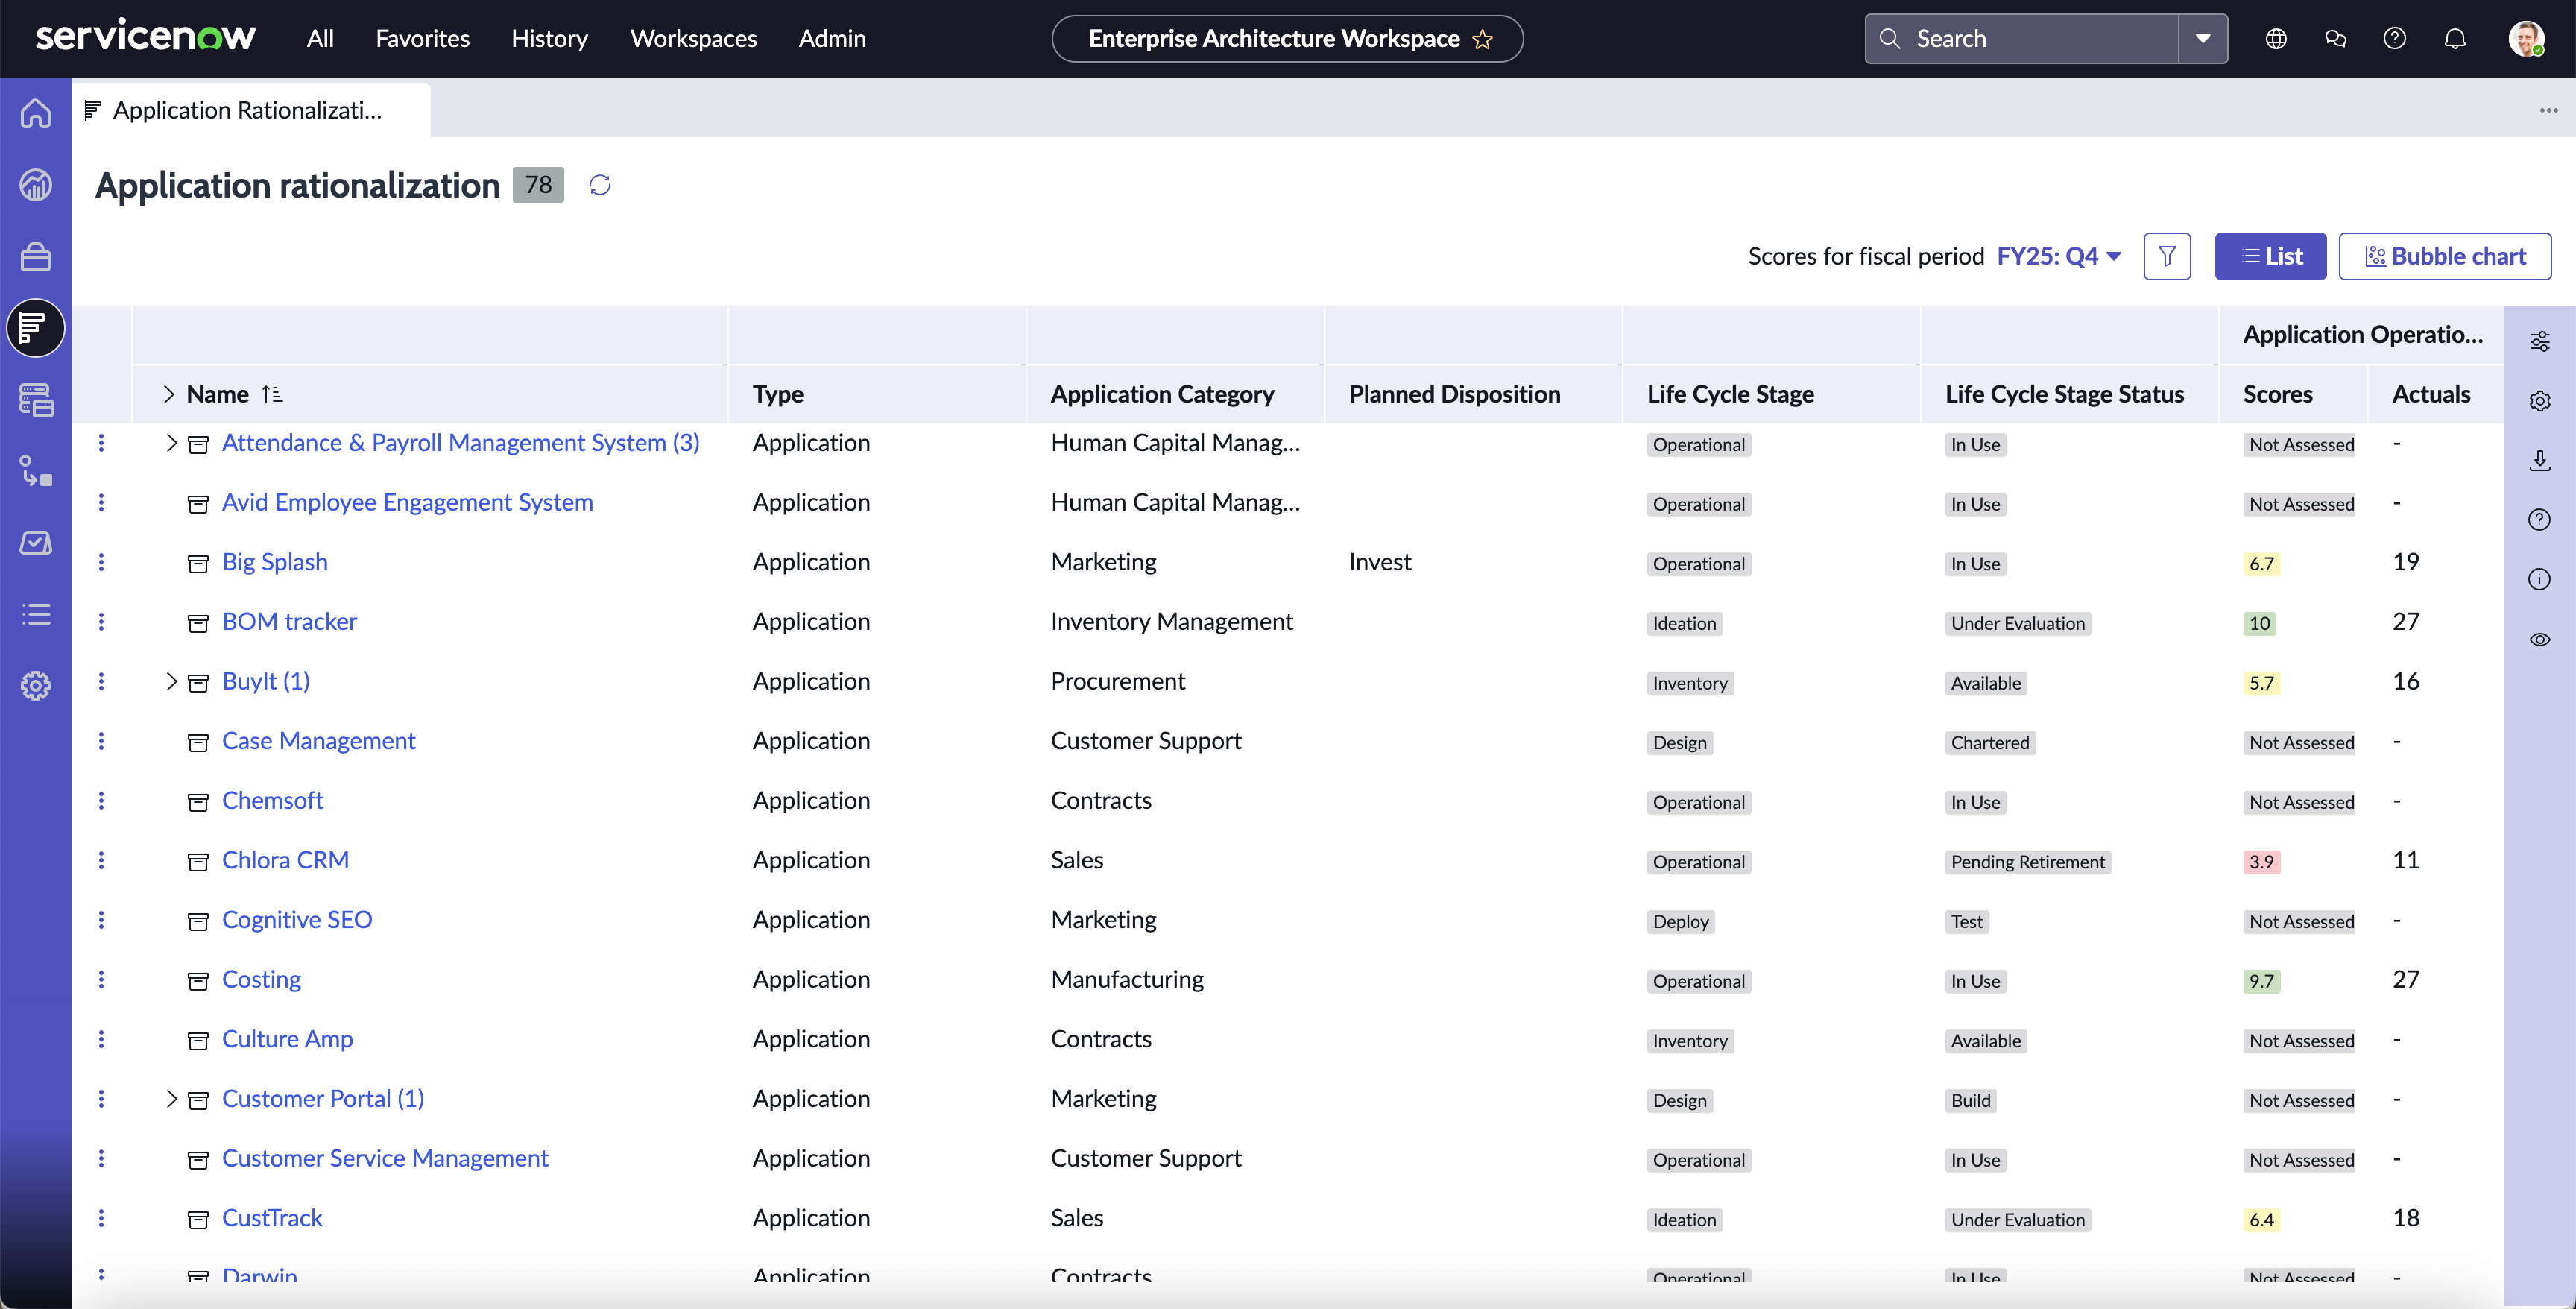2576x1309 pixels.
Task: Open the Favorites menu
Action: [x=422, y=39]
